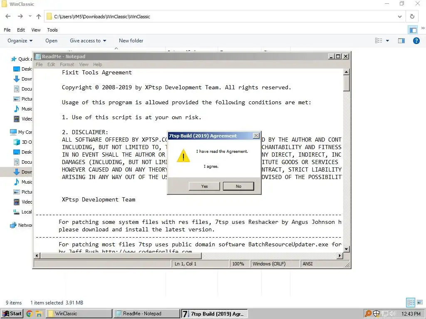Go back in Explorer
The width and height of the screenshot is (426, 319).
(x=8, y=17)
